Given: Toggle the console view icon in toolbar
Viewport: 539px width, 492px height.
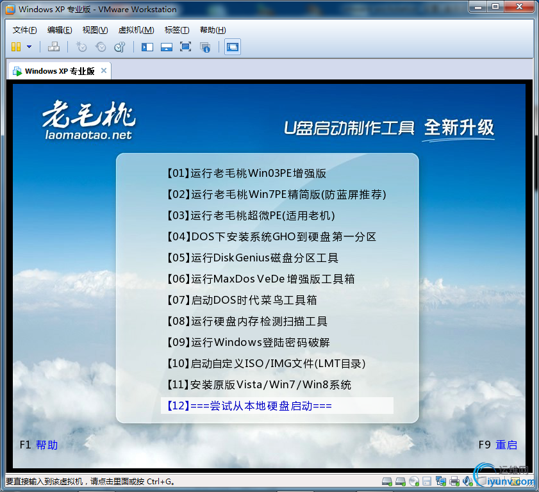Looking at the screenshot, I should [233, 47].
